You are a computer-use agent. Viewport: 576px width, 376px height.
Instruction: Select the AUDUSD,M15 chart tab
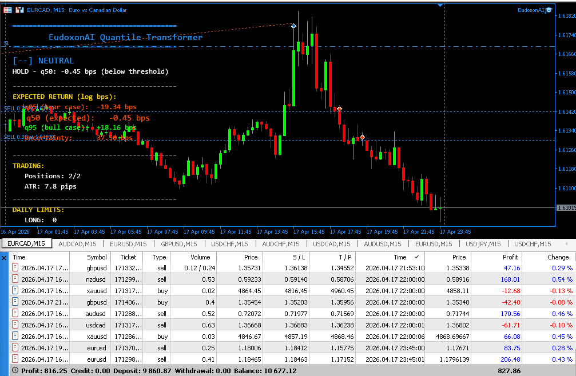pos(383,243)
